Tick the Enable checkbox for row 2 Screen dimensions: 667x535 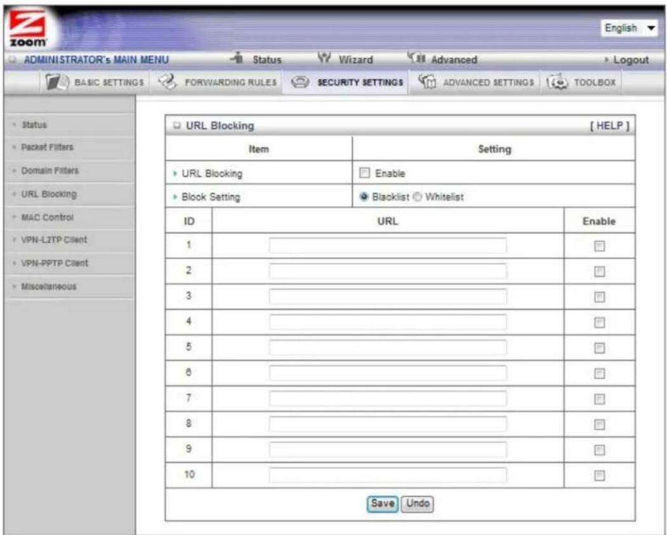click(599, 272)
